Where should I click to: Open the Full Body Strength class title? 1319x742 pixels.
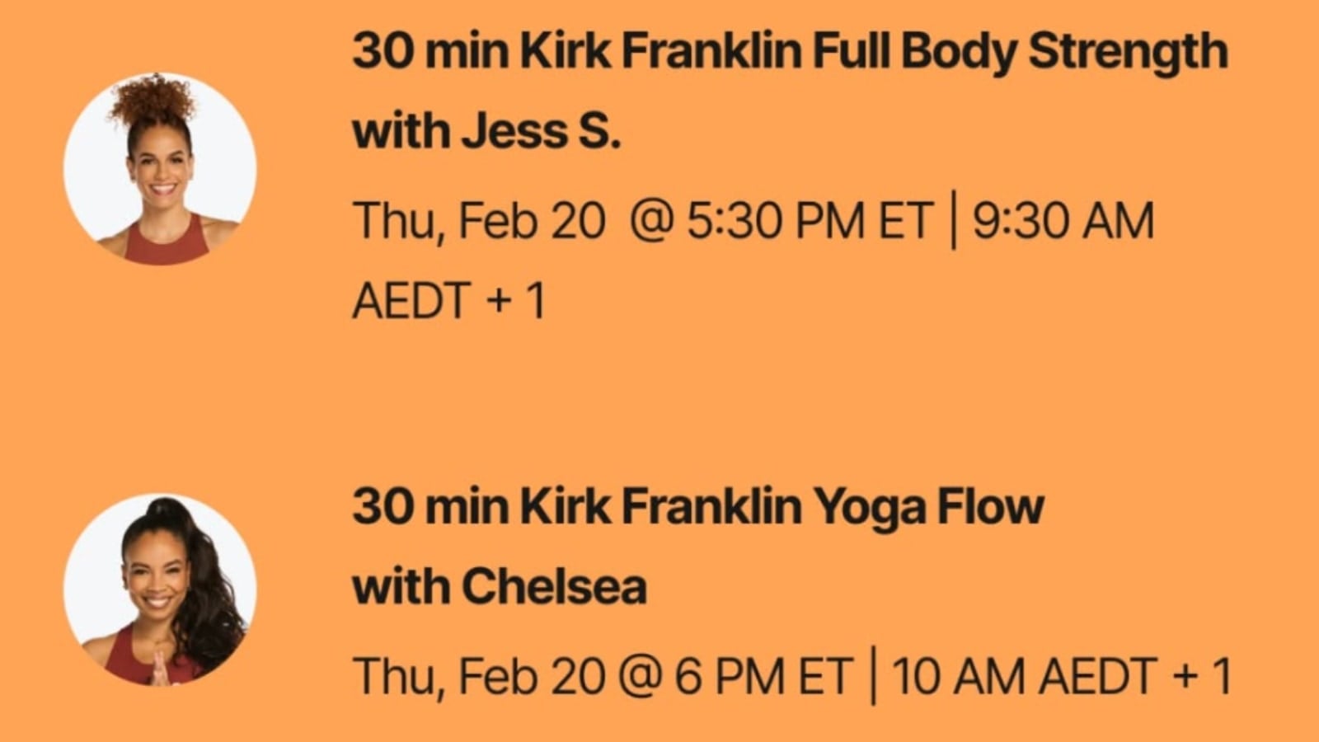click(790, 51)
